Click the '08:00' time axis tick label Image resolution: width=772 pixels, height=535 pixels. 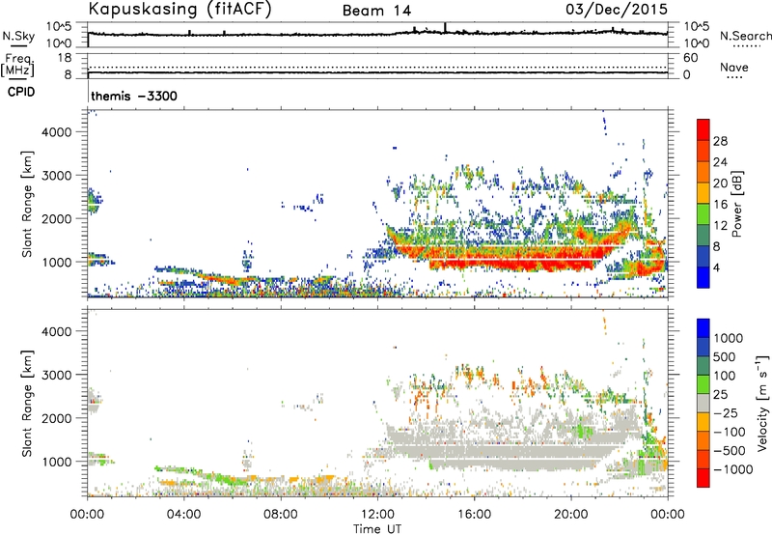280,515
